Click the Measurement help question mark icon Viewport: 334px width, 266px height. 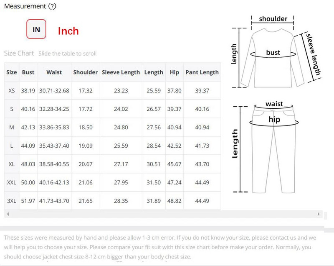(x=52, y=6)
